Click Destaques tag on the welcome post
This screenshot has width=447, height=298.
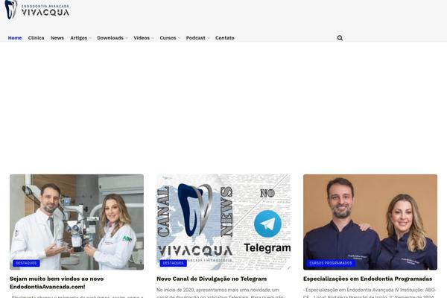tap(26, 263)
